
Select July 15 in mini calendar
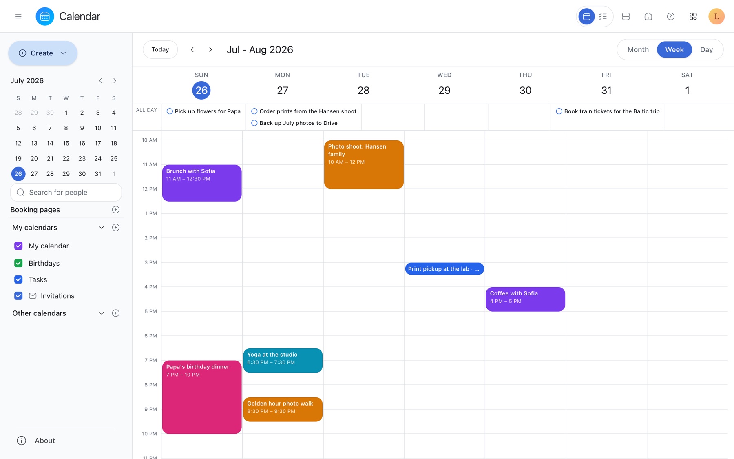click(x=66, y=143)
